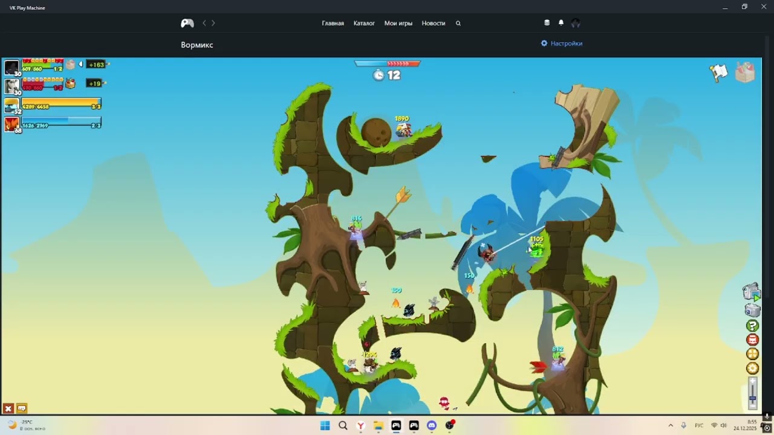
Task: Go back with the left navigation arrow
Action: (204, 23)
